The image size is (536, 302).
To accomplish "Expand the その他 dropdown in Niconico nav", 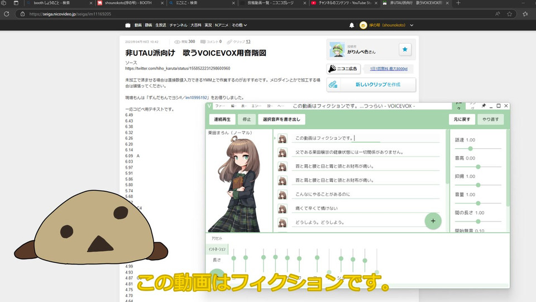I will (x=240, y=25).
